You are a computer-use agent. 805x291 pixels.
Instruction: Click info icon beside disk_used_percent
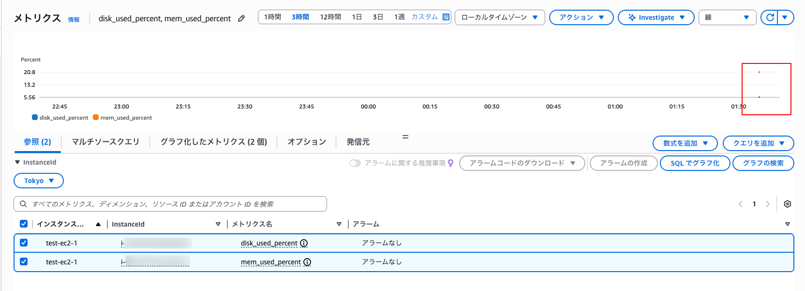[304, 243]
